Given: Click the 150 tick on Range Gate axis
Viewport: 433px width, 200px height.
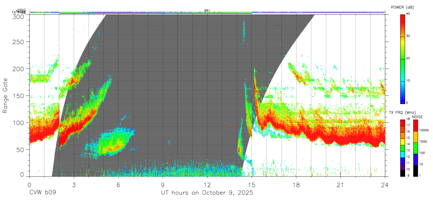Looking at the screenshot, I should coord(18,96).
